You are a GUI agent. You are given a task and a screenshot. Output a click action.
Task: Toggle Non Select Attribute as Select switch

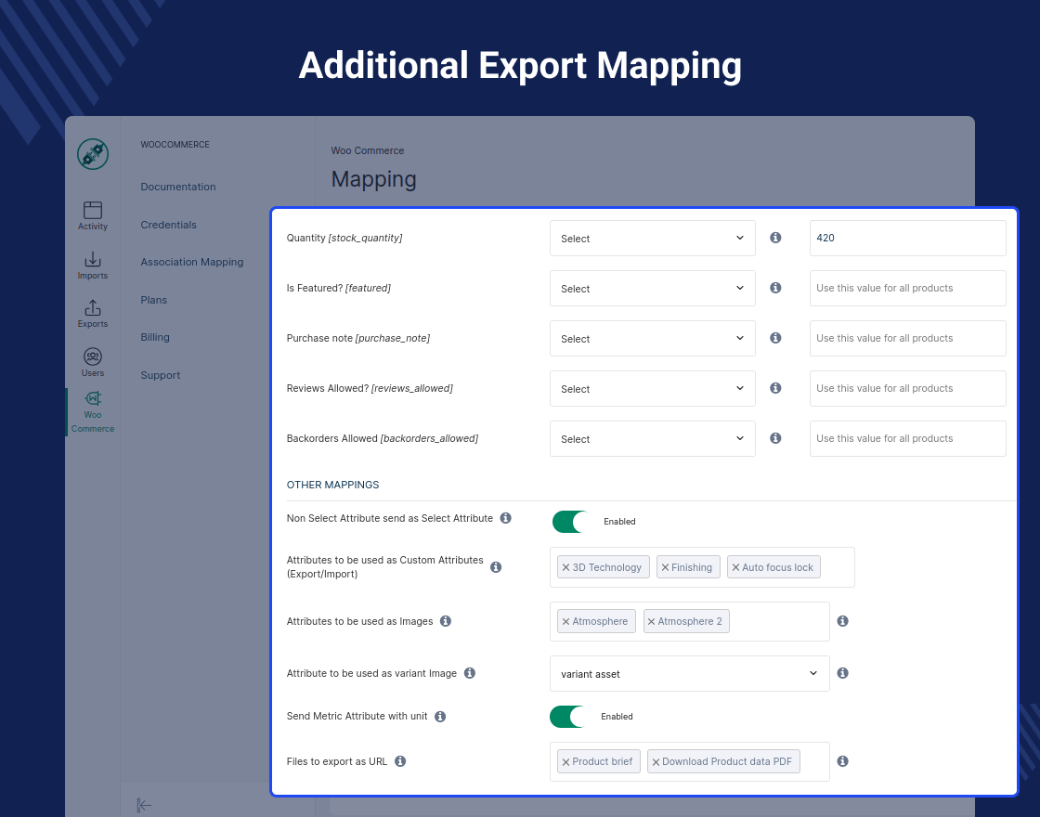(570, 521)
